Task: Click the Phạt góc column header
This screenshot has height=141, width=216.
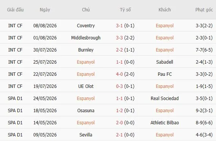Action: click(x=204, y=10)
